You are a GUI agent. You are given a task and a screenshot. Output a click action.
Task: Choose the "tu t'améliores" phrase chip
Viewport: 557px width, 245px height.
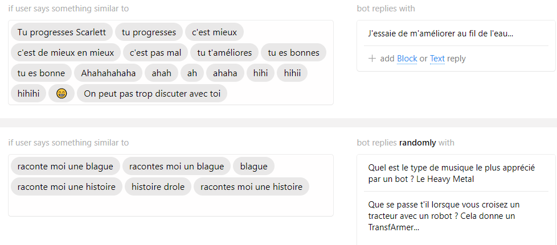pyautogui.click(x=224, y=53)
